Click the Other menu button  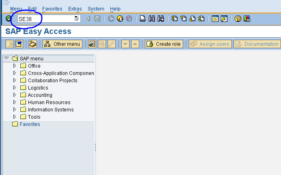click(63, 44)
